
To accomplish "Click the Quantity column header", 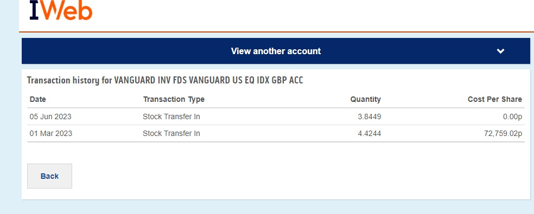I will (365, 99).
